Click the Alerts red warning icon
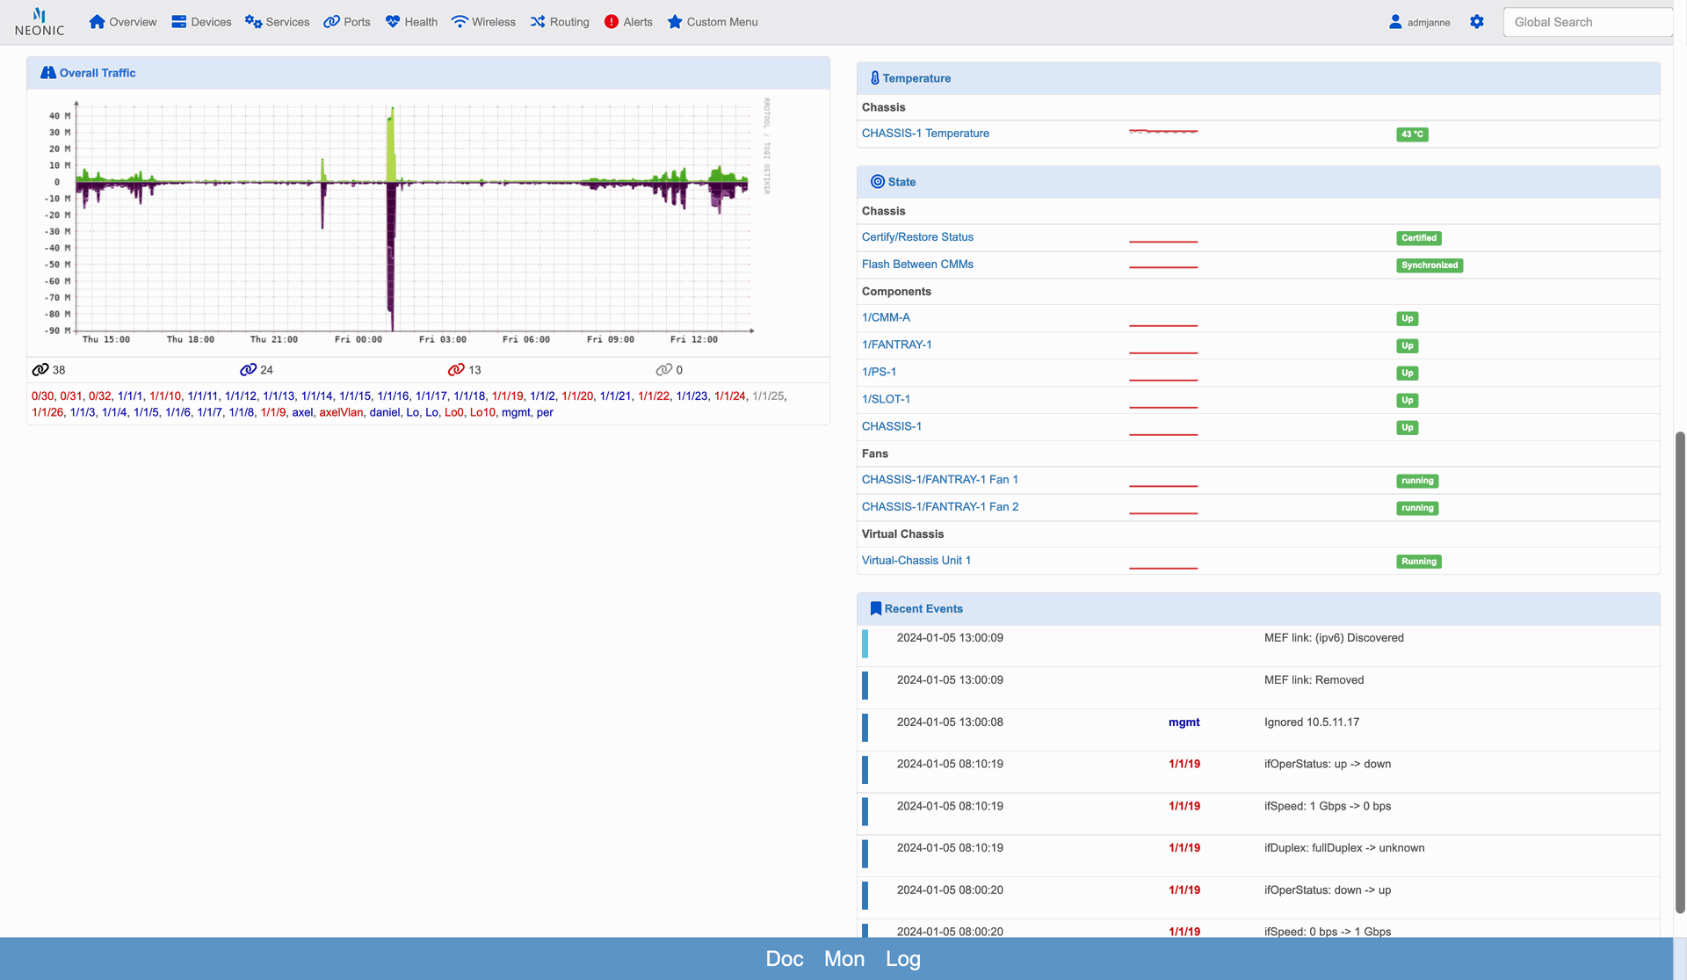This screenshot has width=1687, height=980. (x=612, y=22)
